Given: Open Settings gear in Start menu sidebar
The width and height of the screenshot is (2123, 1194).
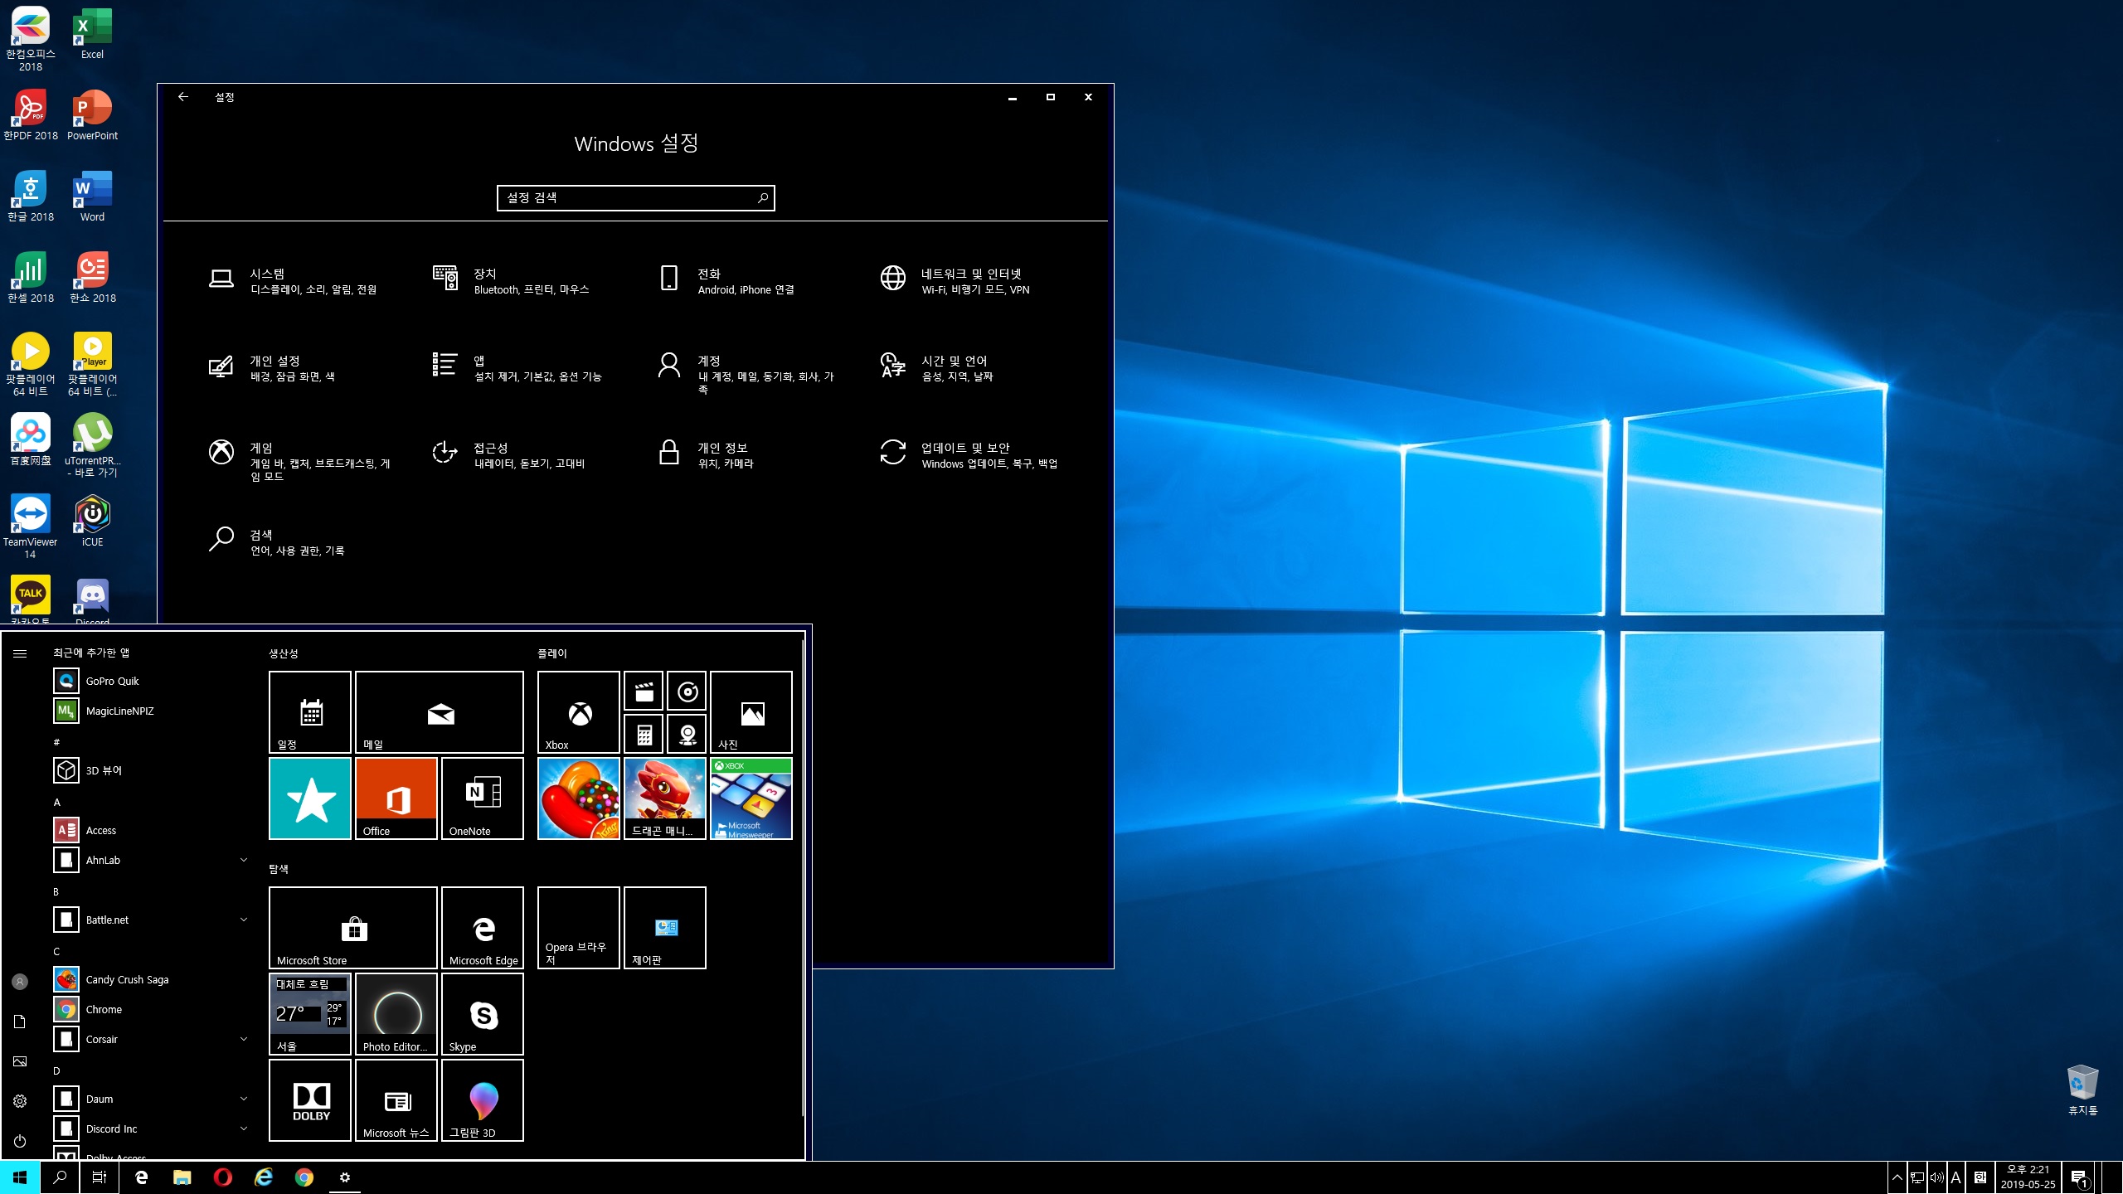Looking at the screenshot, I should pyautogui.click(x=20, y=1101).
